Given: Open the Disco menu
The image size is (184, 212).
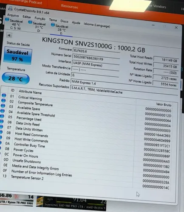Looking at the screenshot, I should [x=64, y=21].
